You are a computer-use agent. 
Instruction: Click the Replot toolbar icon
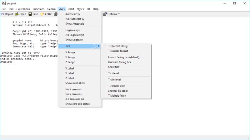coord(3,14)
